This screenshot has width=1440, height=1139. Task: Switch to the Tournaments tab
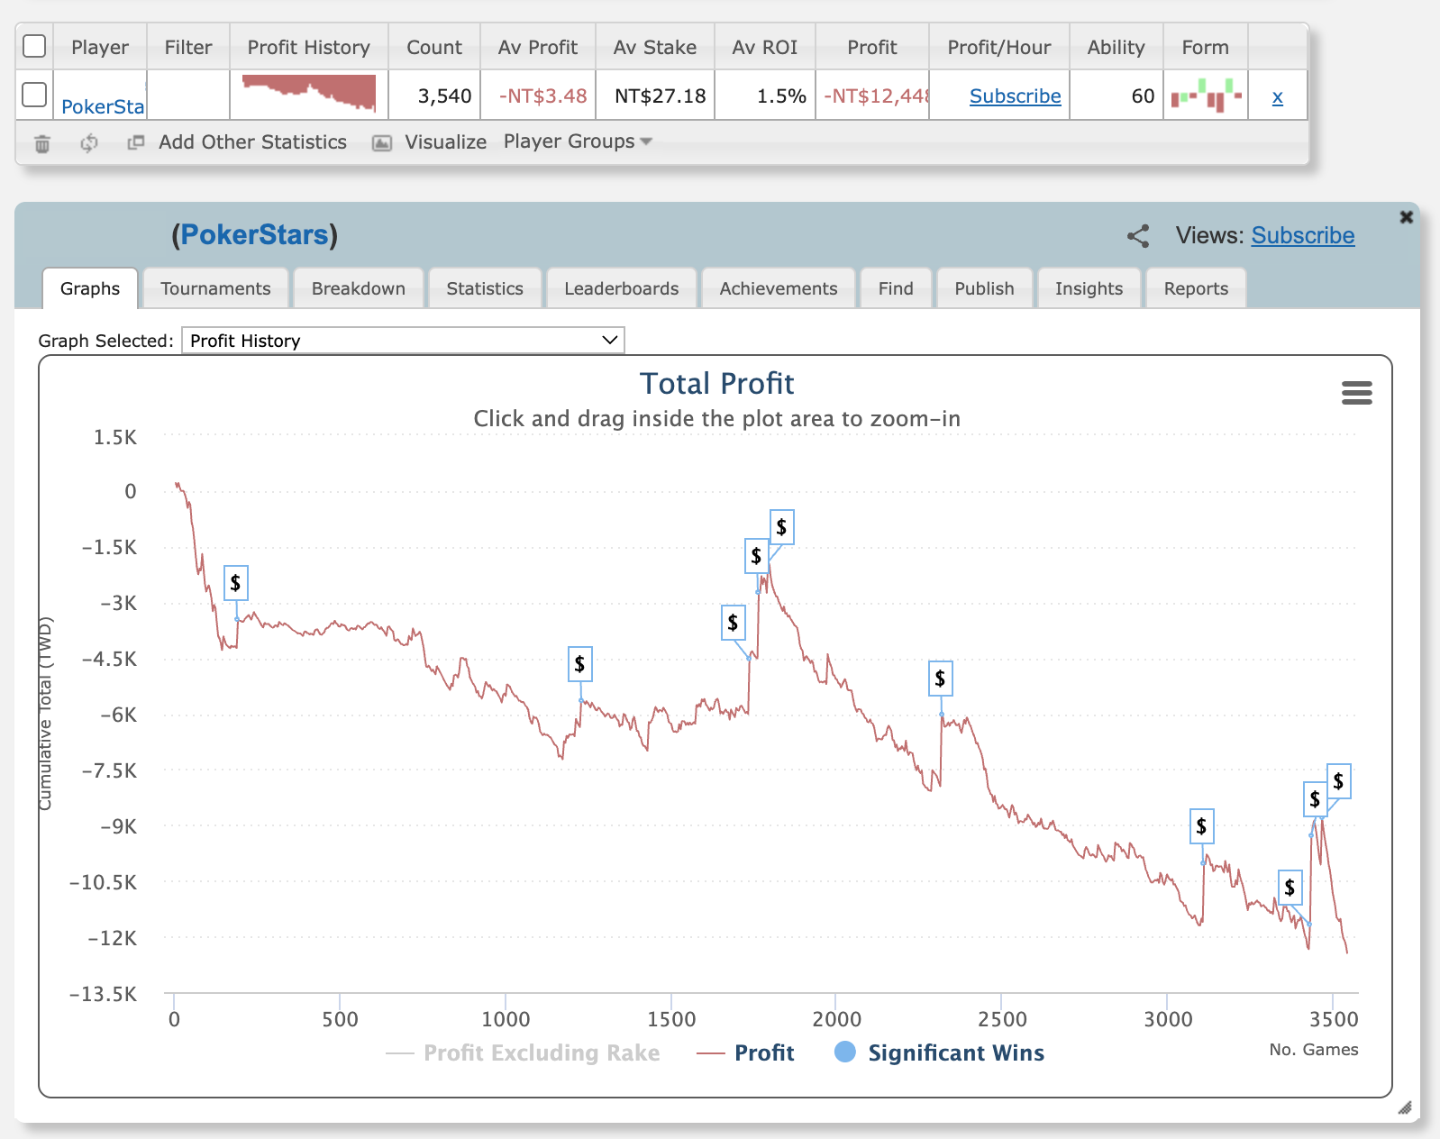pyautogui.click(x=215, y=288)
